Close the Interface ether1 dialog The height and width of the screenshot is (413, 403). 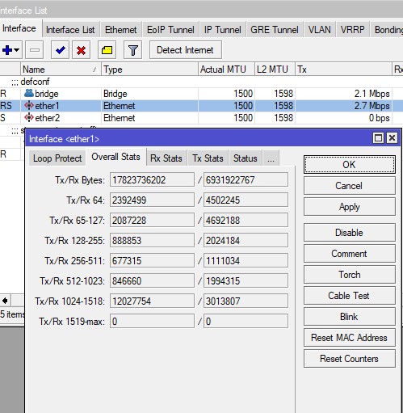tap(392, 138)
